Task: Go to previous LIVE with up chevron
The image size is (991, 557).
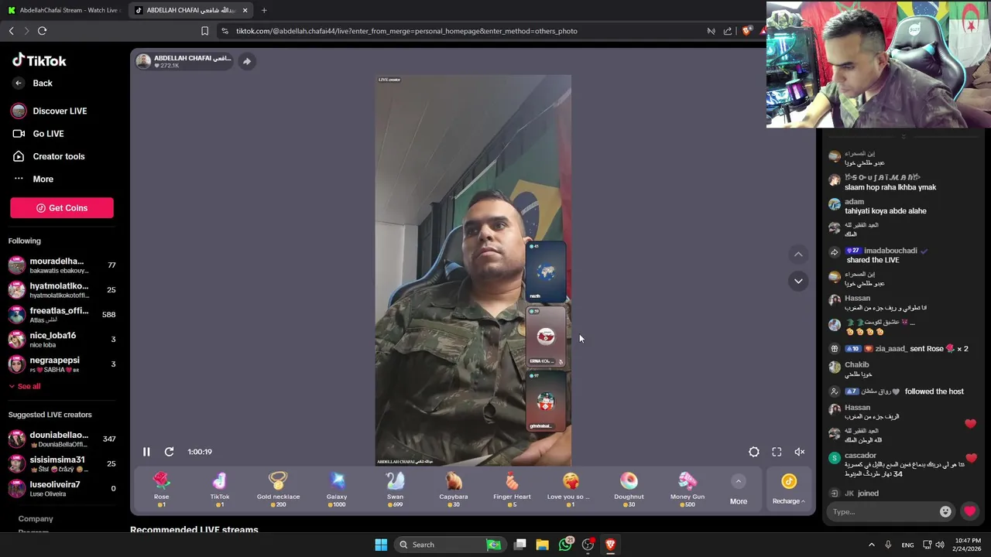Action: [x=798, y=255]
